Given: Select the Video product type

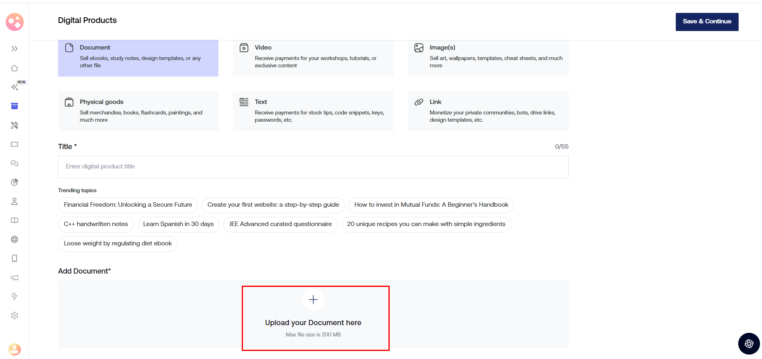Looking at the screenshot, I should point(313,56).
